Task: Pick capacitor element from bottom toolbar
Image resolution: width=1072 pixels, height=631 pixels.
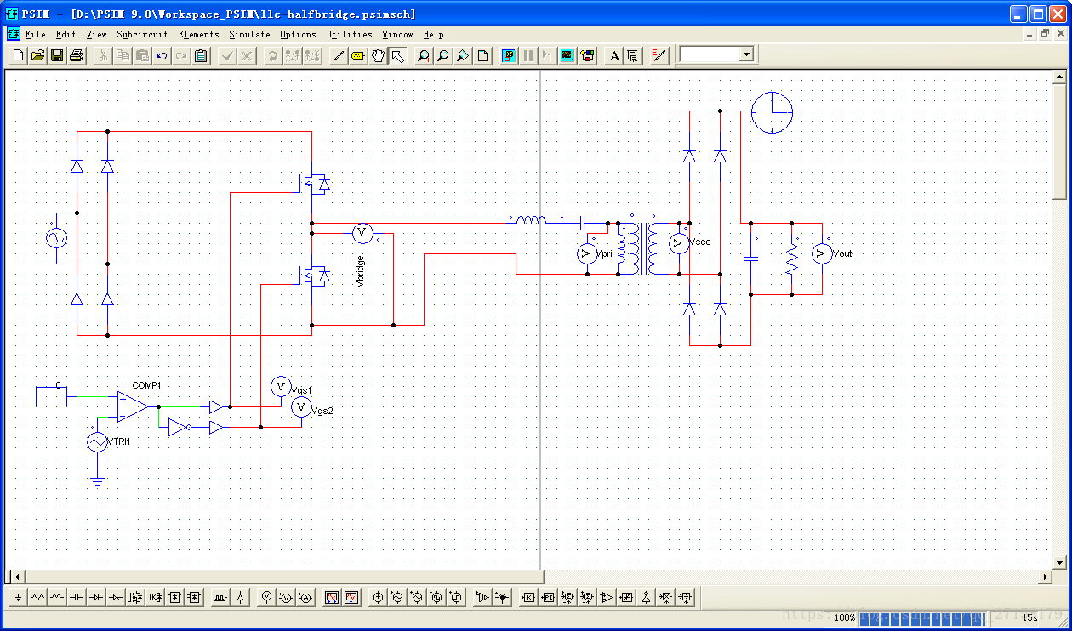Action: pyautogui.click(x=77, y=598)
